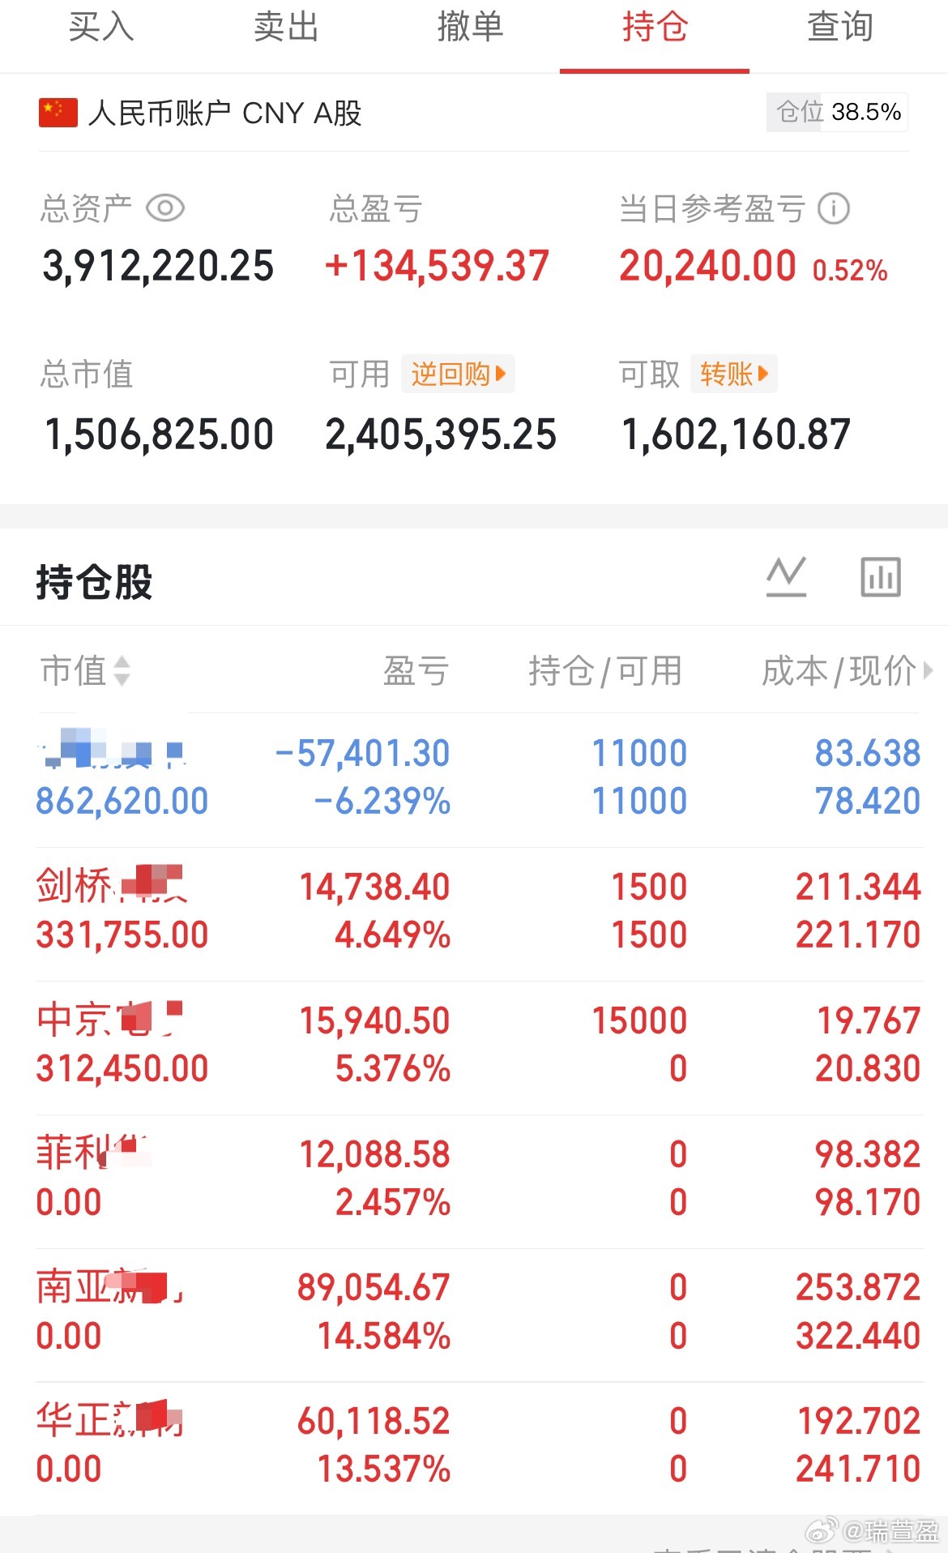Switch to the 卖出 tab

(286, 28)
